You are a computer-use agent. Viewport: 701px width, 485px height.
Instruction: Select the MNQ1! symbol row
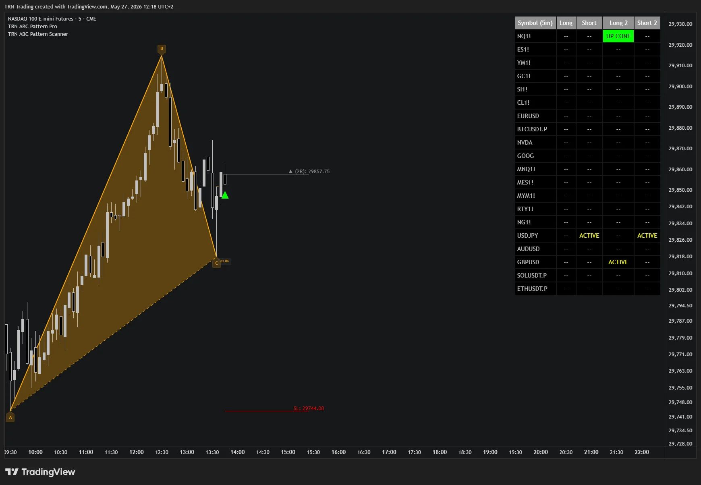587,169
